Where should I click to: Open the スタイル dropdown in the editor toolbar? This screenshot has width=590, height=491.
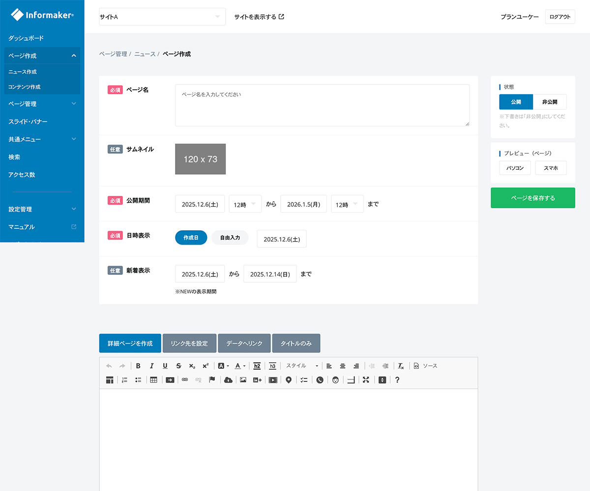point(302,366)
